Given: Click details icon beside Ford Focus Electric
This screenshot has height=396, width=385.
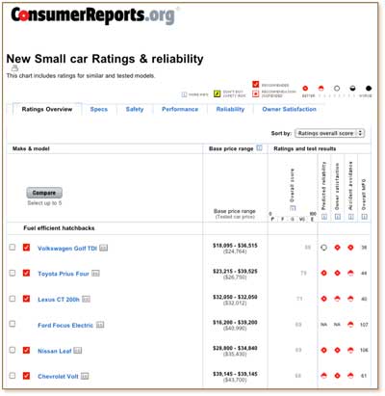Looking at the screenshot, I should 100,325.
